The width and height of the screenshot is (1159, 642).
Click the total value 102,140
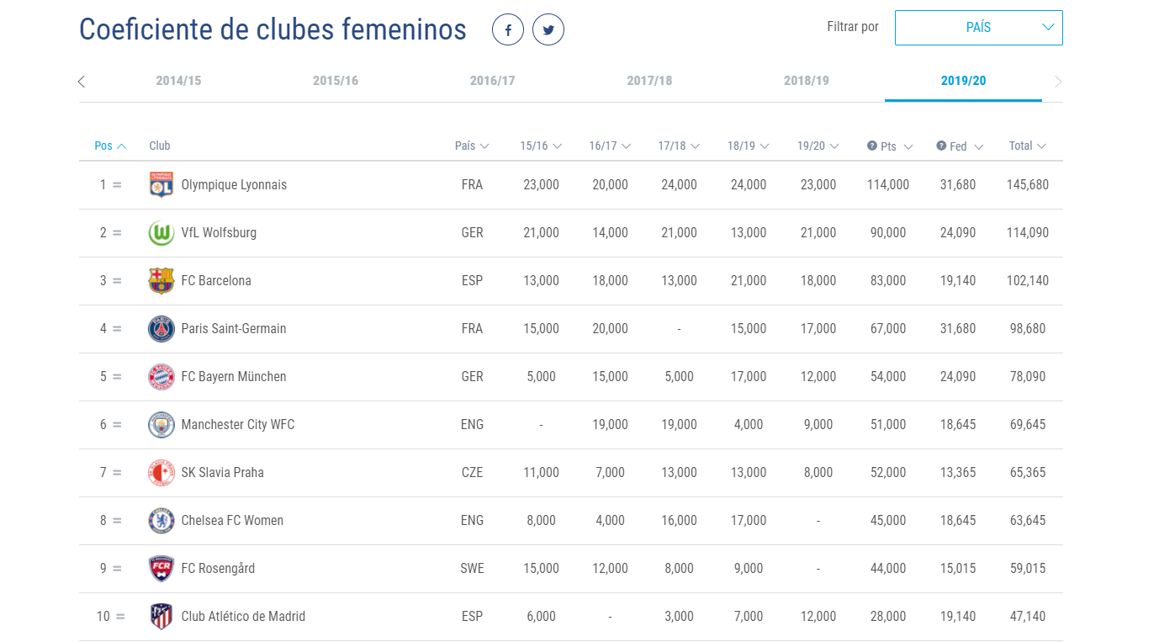pyautogui.click(x=1028, y=280)
